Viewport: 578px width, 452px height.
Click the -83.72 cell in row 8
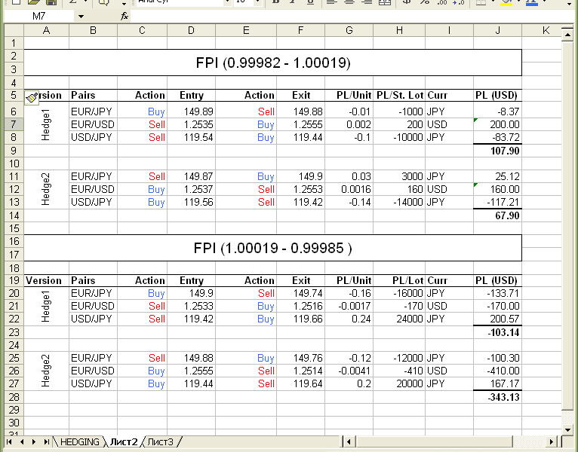click(x=498, y=137)
